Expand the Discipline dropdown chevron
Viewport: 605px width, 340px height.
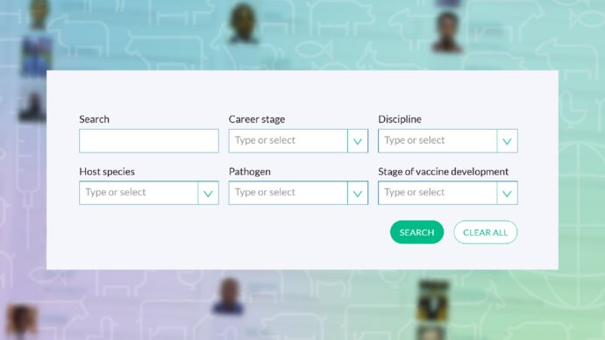507,141
